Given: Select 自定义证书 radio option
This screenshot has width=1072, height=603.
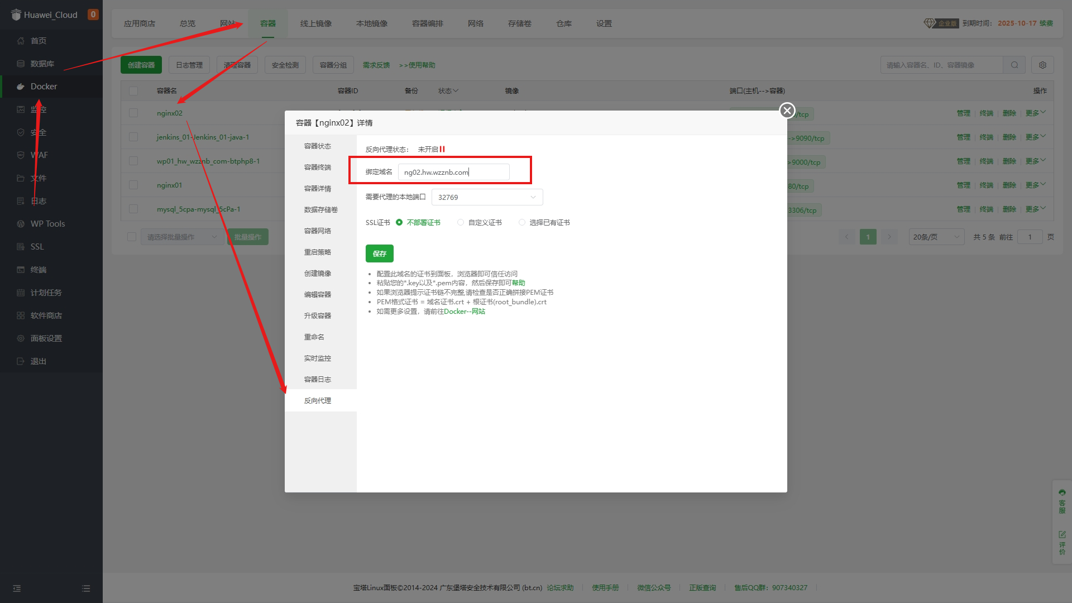Looking at the screenshot, I should pos(461,222).
